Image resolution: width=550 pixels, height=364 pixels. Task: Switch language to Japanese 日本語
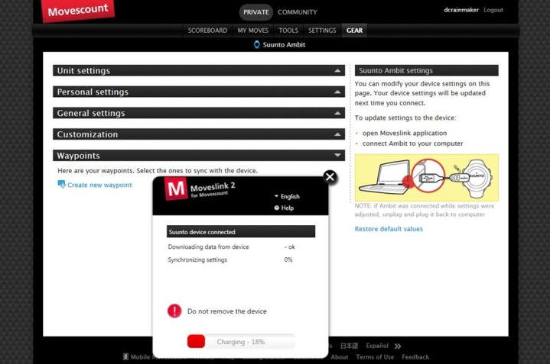(349, 346)
